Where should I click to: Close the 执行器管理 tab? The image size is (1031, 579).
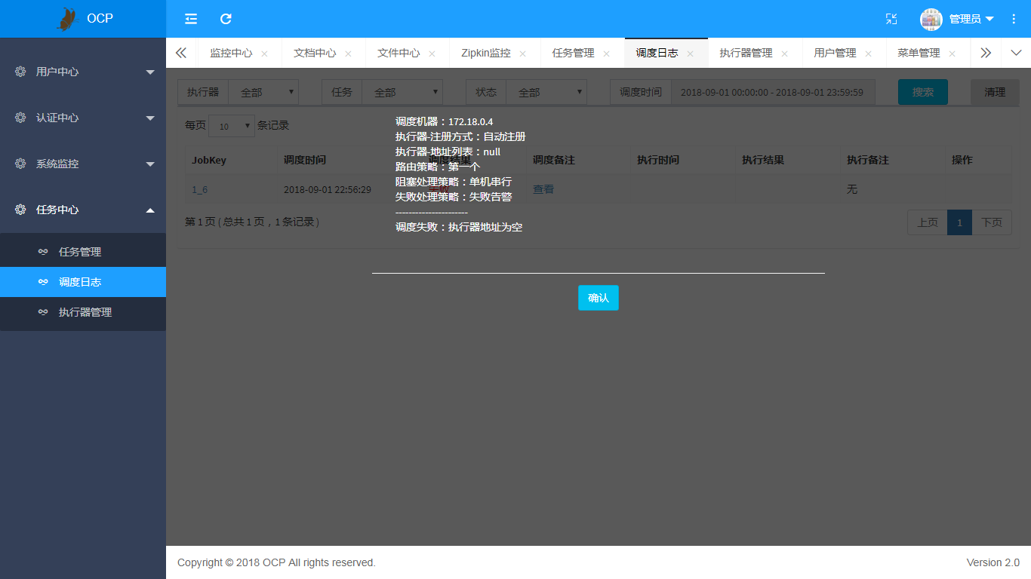(x=784, y=54)
